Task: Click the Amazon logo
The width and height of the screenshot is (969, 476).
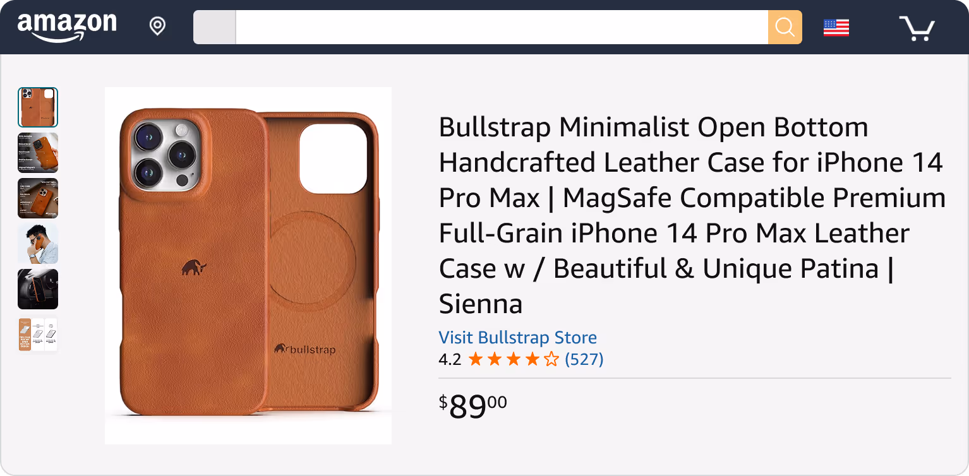Action: pos(66,26)
